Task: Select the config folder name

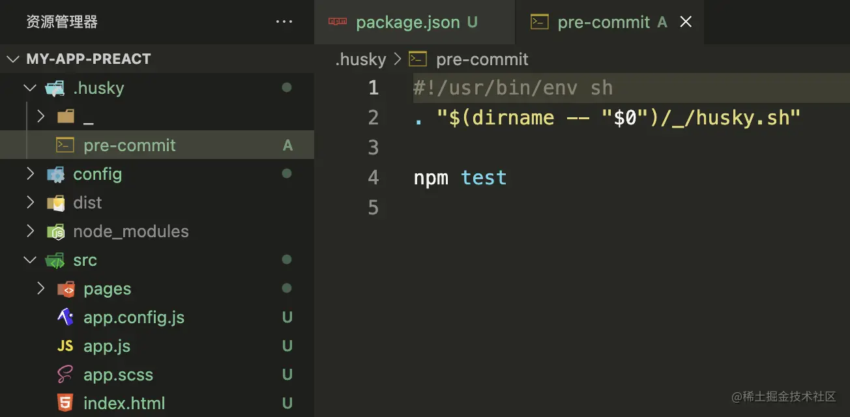Action: coord(98,174)
